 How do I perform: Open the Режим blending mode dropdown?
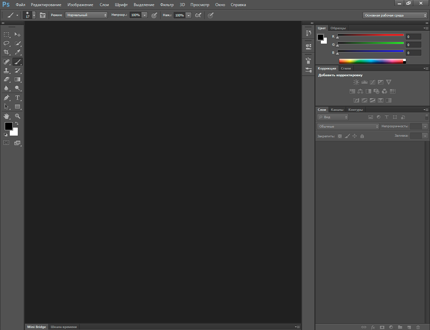pyautogui.click(x=86, y=15)
